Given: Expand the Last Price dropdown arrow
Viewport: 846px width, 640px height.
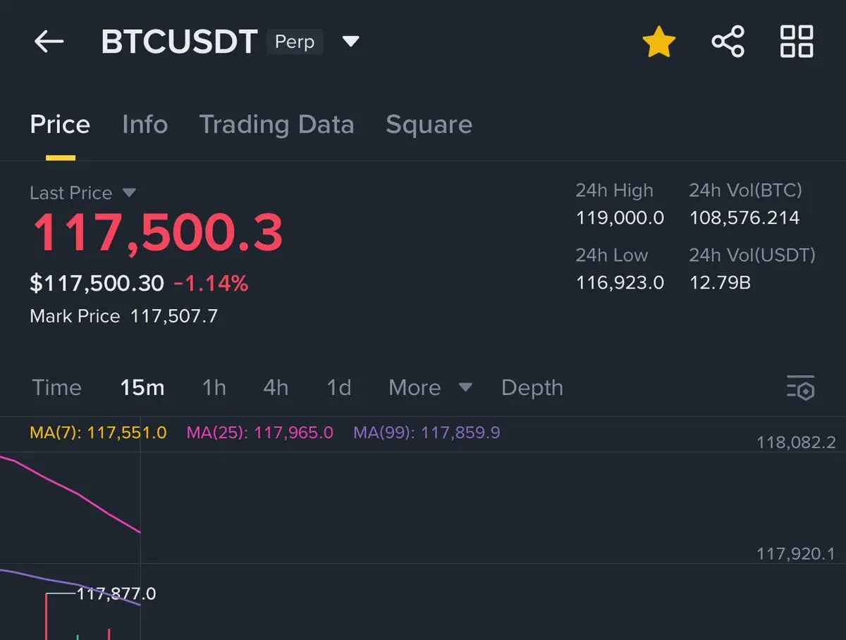Looking at the screenshot, I should (129, 192).
